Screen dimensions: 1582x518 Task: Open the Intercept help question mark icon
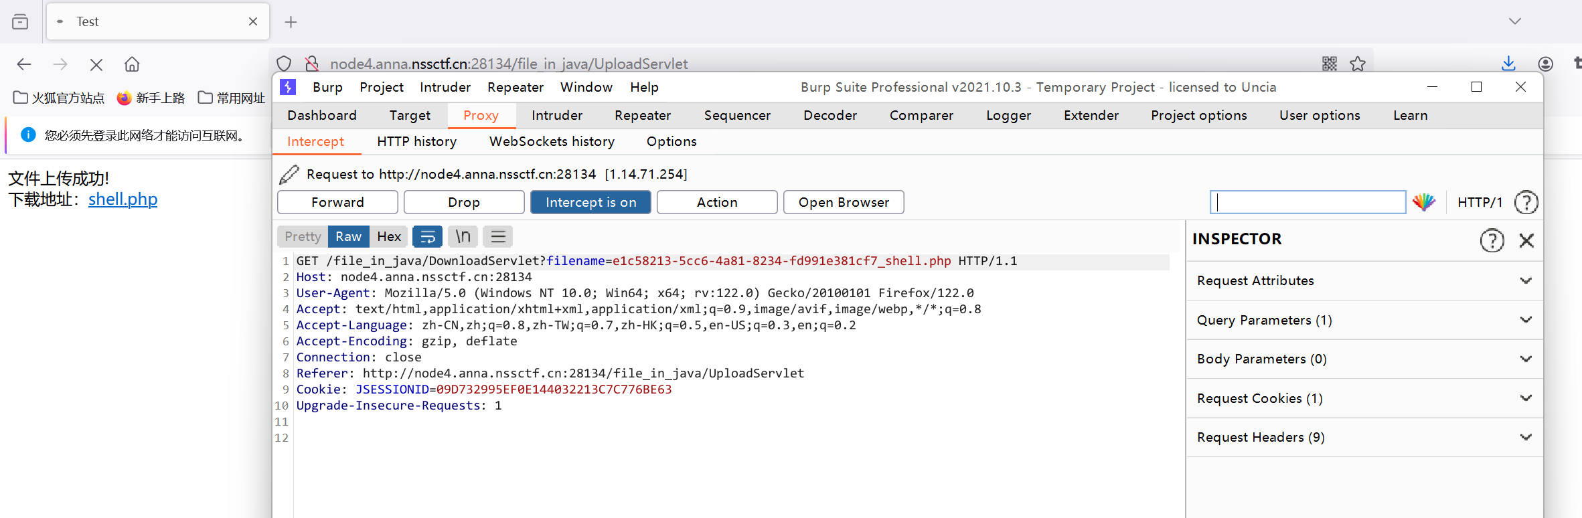pyautogui.click(x=1526, y=202)
